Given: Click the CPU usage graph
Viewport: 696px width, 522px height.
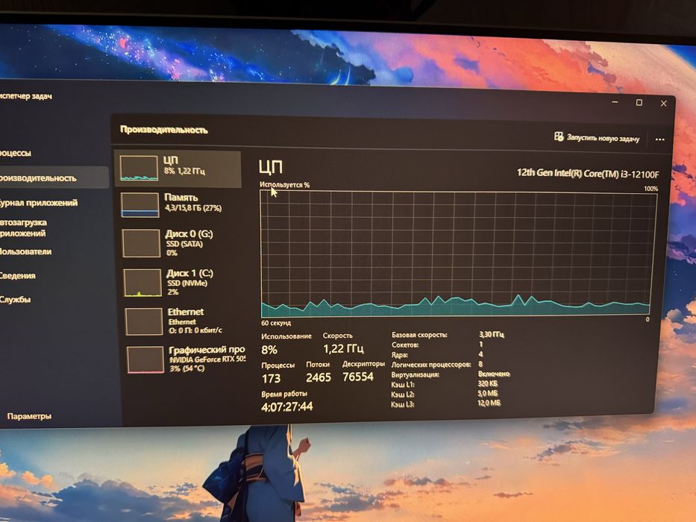Looking at the screenshot, I should (x=457, y=253).
